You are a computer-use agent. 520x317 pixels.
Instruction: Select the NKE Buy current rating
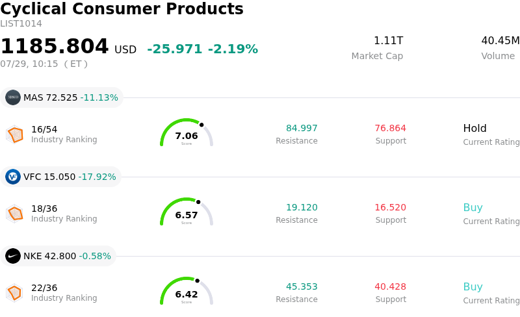click(x=473, y=287)
